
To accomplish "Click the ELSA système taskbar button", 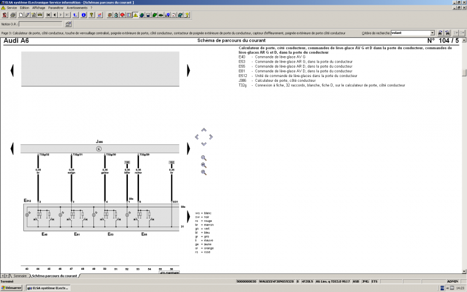I will click(48, 288).
